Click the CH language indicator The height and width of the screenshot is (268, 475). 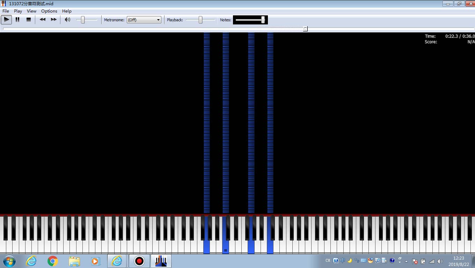[x=328, y=261]
